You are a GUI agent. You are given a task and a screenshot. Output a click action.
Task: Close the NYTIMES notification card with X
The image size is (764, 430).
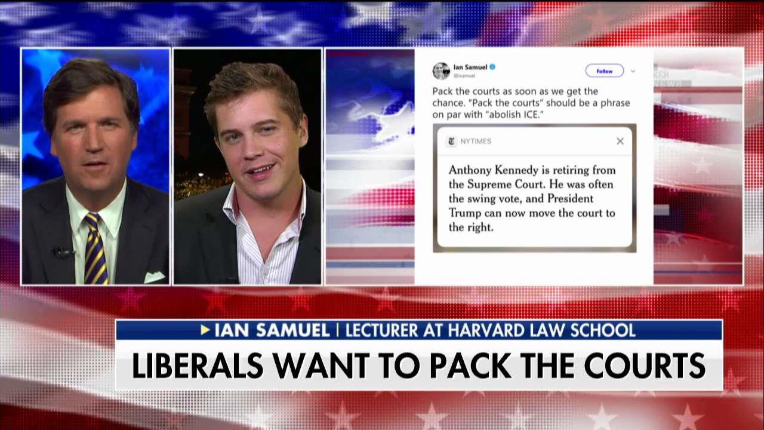click(620, 141)
